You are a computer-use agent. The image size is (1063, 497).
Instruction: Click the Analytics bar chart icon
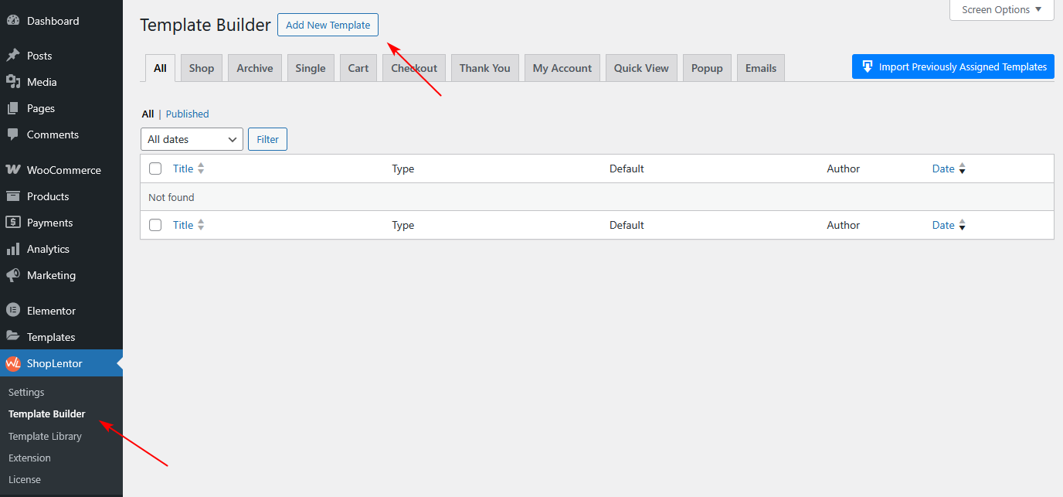(13, 249)
